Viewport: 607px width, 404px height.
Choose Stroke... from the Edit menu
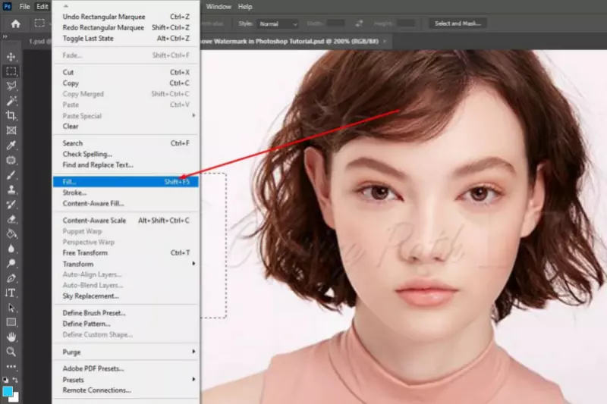coord(125,193)
